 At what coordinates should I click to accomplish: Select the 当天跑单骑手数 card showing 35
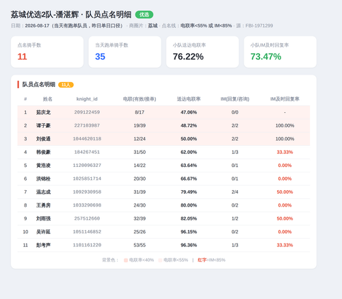(124, 52)
